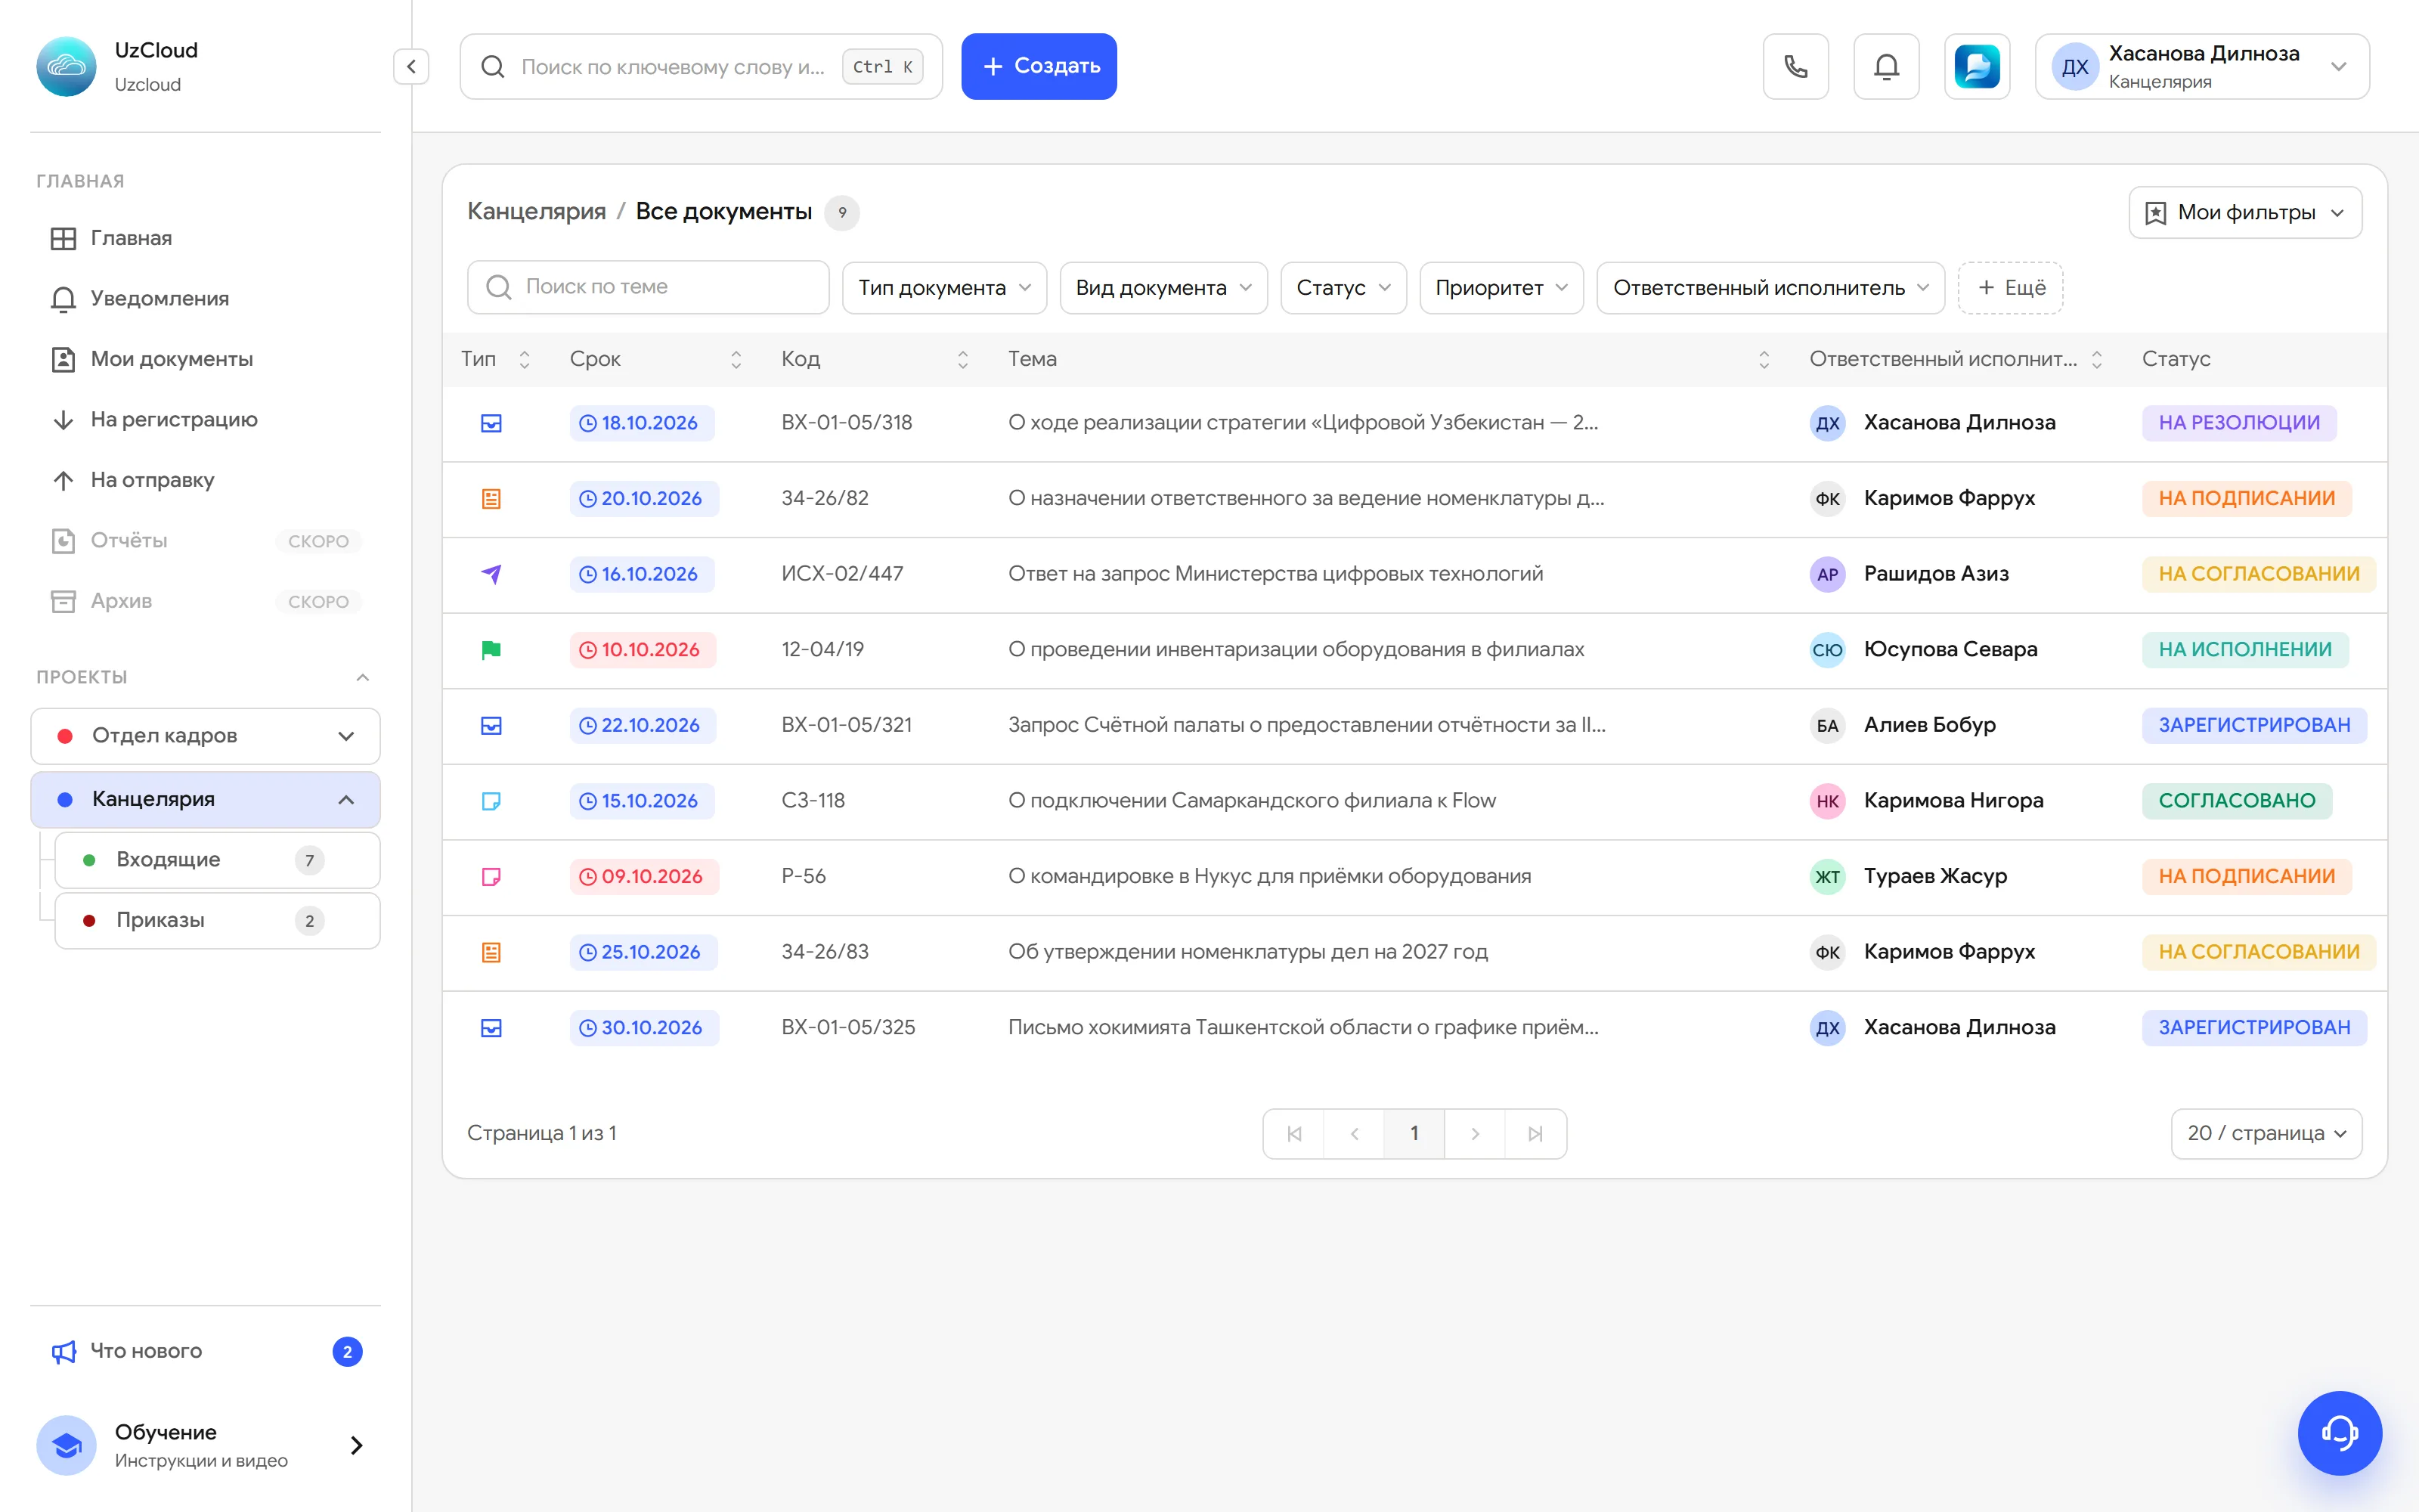Open Главная in sidebar

point(205,238)
